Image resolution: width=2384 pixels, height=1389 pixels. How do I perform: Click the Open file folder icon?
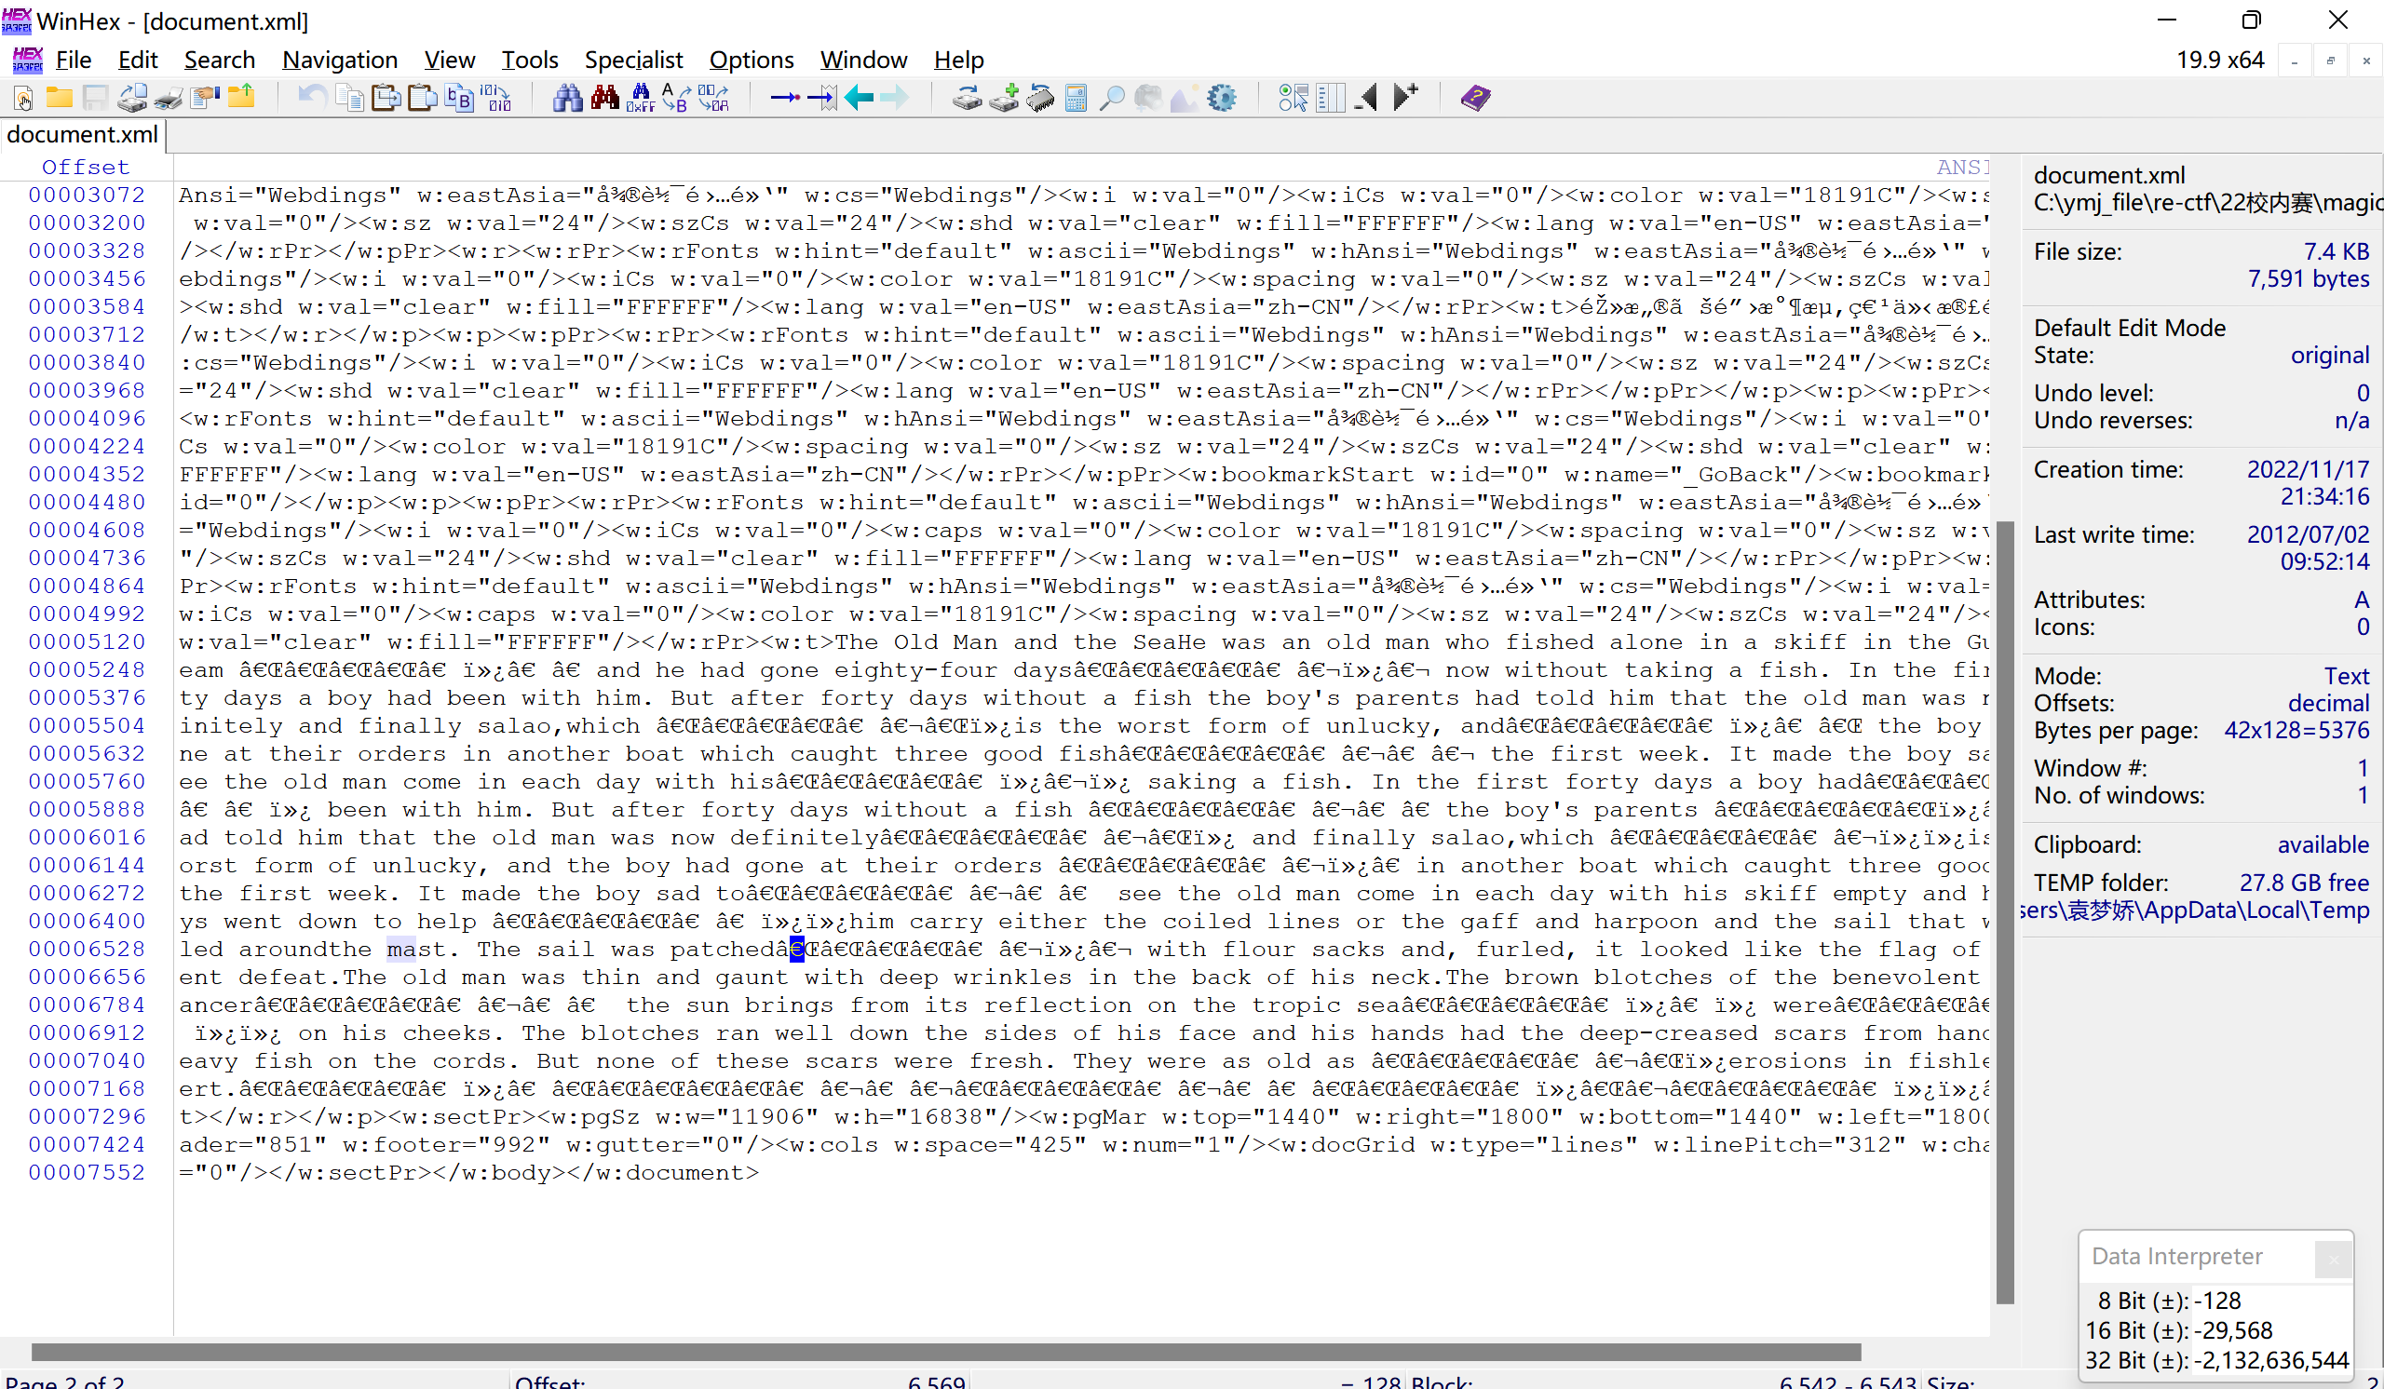pyautogui.click(x=59, y=98)
